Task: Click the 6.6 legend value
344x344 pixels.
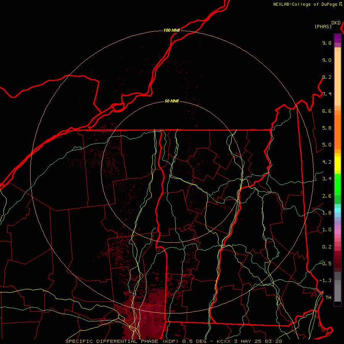Action: 327,111
